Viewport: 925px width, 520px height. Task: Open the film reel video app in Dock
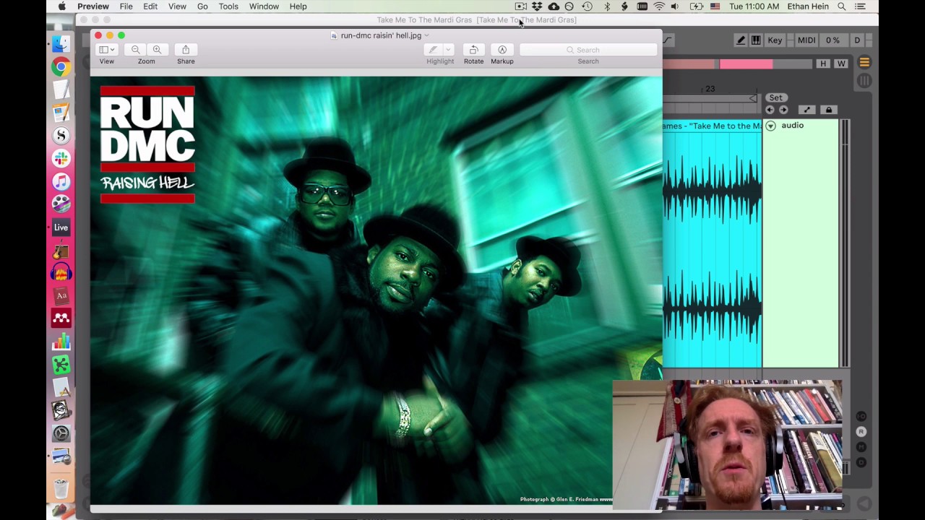pyautogui.click(x=61, y=204)
